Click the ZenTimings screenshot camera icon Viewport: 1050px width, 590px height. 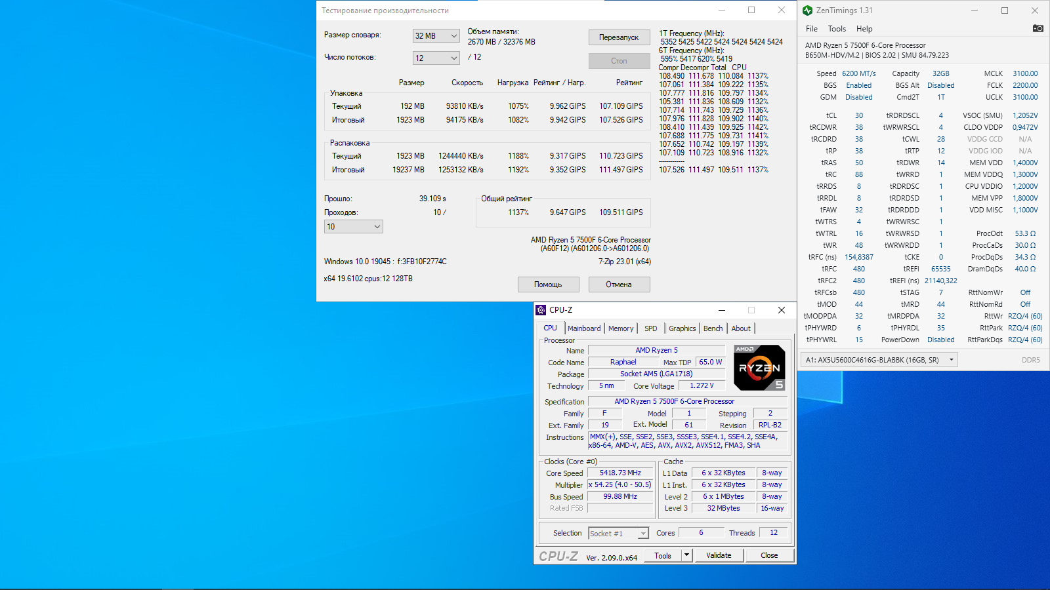[1038, 28]
